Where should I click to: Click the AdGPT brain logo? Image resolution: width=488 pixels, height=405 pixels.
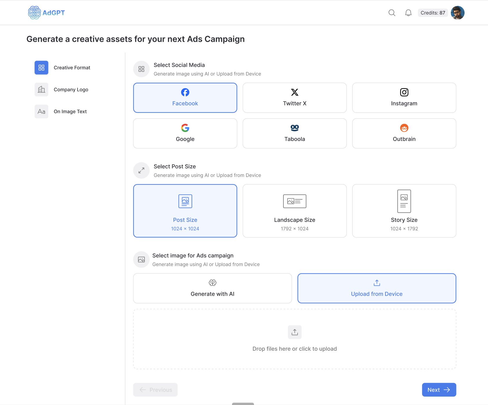tap(46, 12)
